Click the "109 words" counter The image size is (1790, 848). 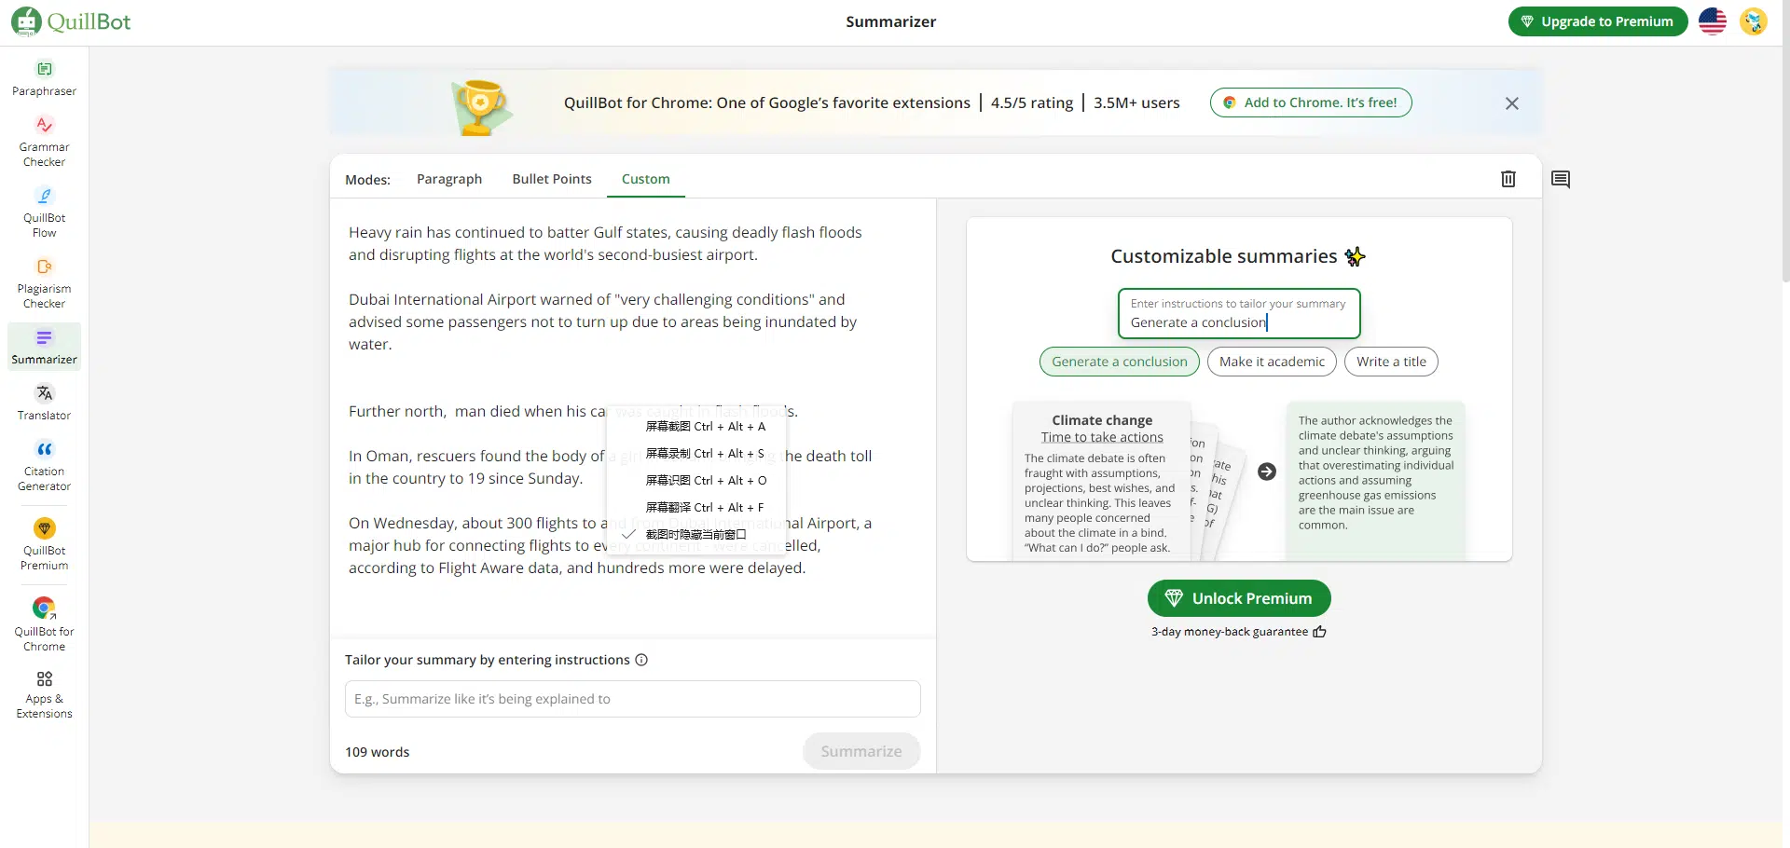click(378, 752)
